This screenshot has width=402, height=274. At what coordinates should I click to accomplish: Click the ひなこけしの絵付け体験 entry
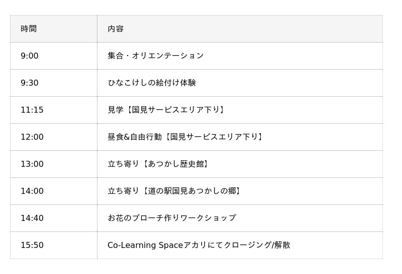click(x=152, y=83)
